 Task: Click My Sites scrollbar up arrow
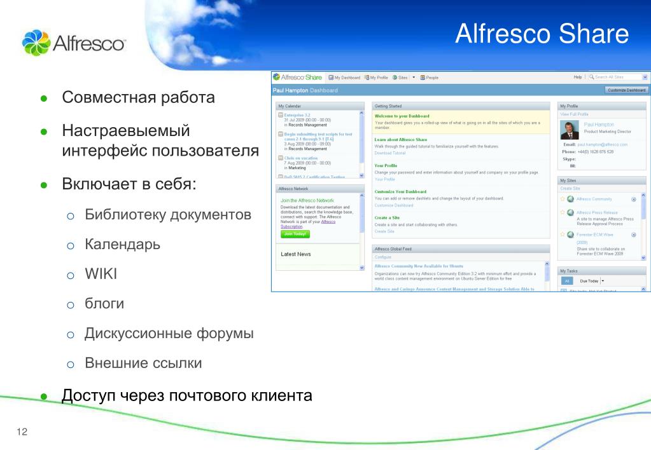tap(643, 195)
